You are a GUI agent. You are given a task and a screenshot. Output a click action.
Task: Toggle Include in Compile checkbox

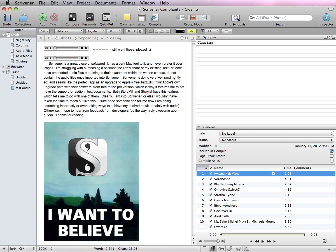332,151
